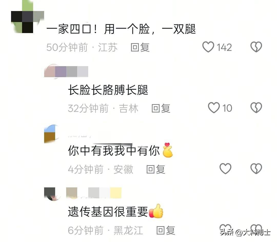The image size is (277, 242).
Task: Dislike the Anhui comment via broken heart
Action: [x=256, y=169]
